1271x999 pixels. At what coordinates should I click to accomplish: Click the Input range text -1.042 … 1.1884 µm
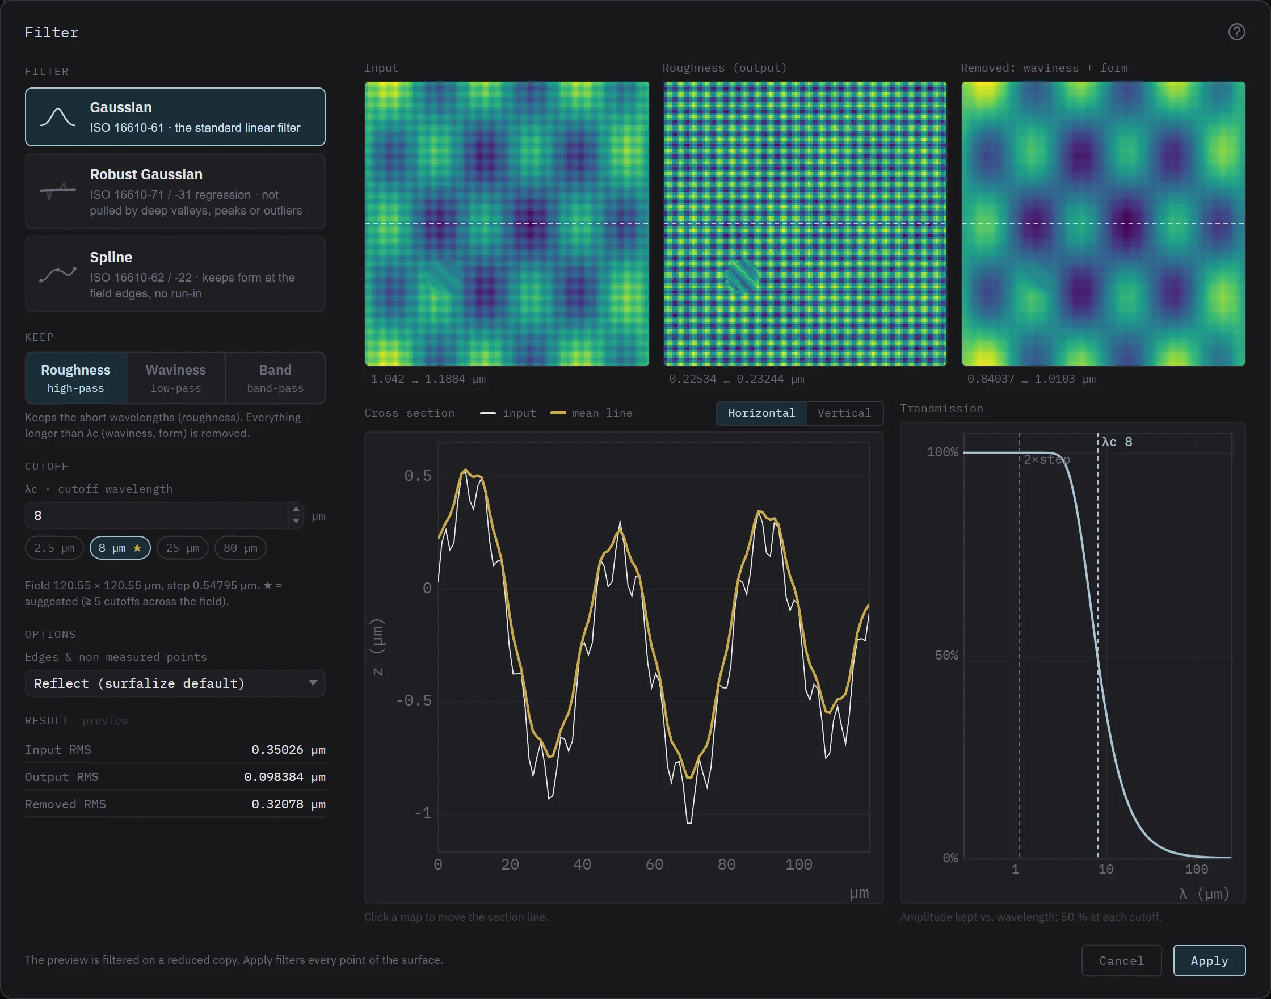pos(425,379)
